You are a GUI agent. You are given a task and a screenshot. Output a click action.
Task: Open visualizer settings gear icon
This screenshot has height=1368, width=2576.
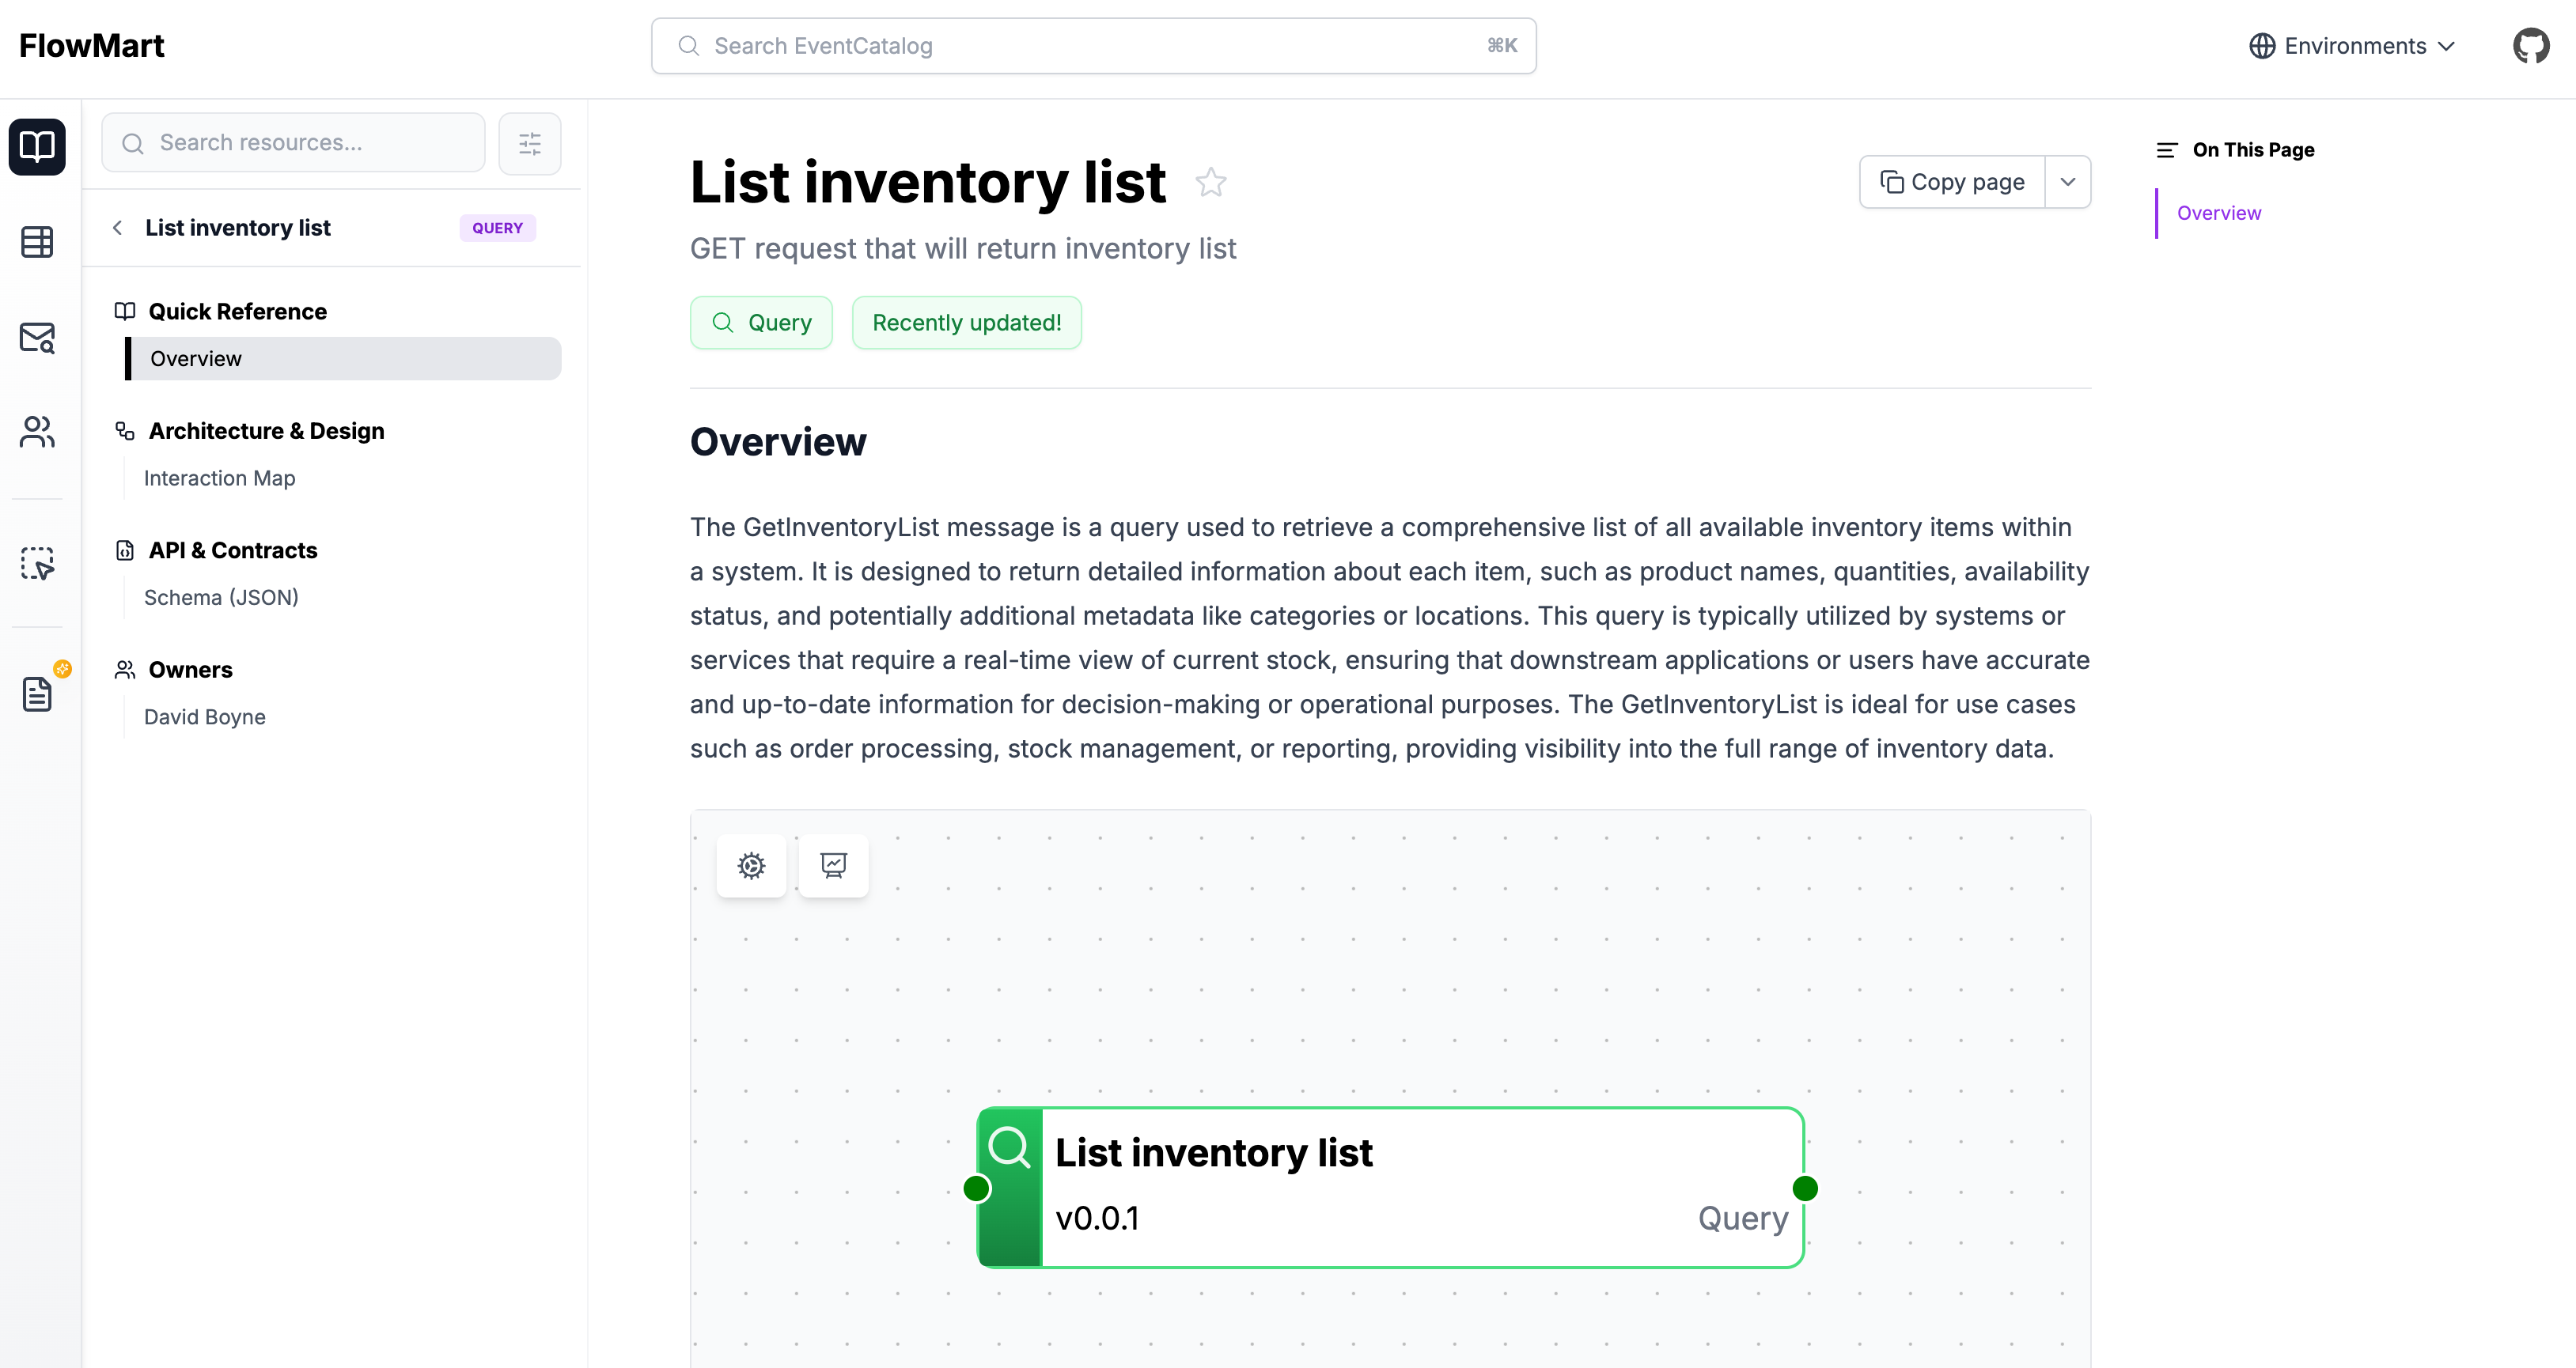(x=751, y=865)
